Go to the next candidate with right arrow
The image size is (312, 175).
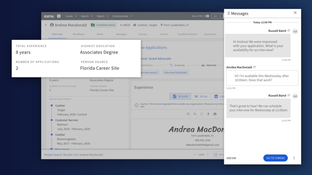[x=208, y=155]
